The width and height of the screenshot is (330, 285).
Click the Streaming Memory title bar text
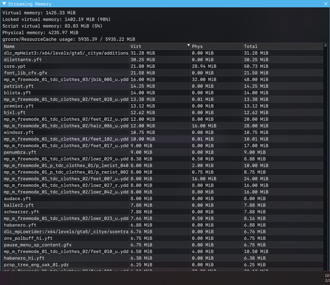click(x=30, y=4)
